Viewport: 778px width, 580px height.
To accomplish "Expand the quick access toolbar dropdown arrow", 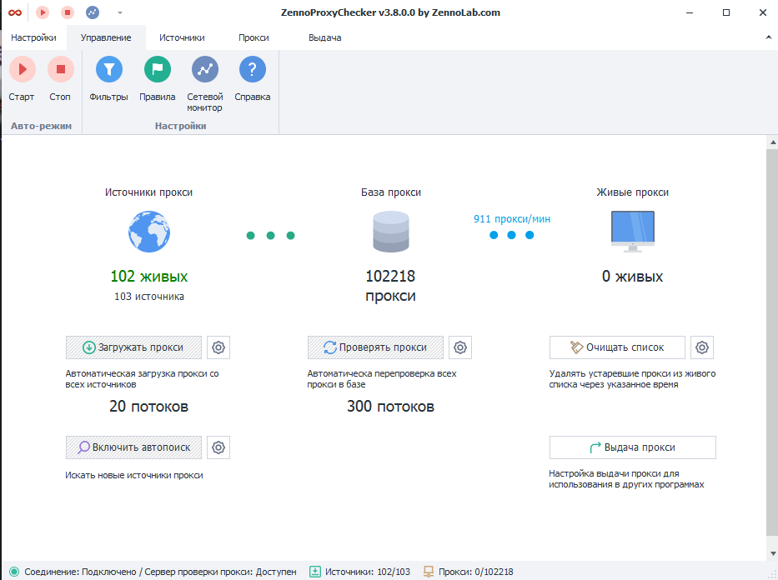I will (120, 12).
